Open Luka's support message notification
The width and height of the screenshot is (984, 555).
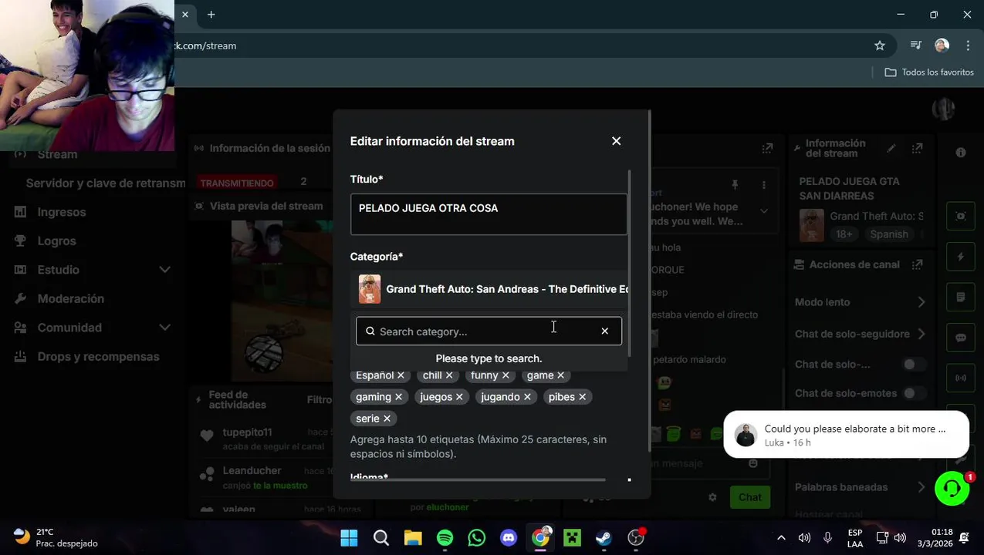(x=846, y=435)
